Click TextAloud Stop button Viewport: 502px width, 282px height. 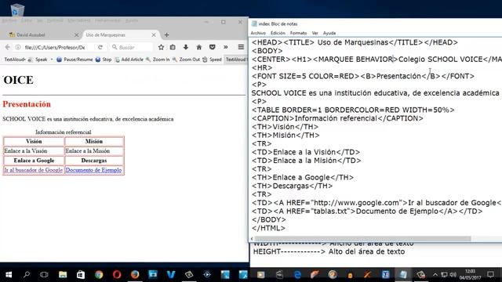point(104,60)
